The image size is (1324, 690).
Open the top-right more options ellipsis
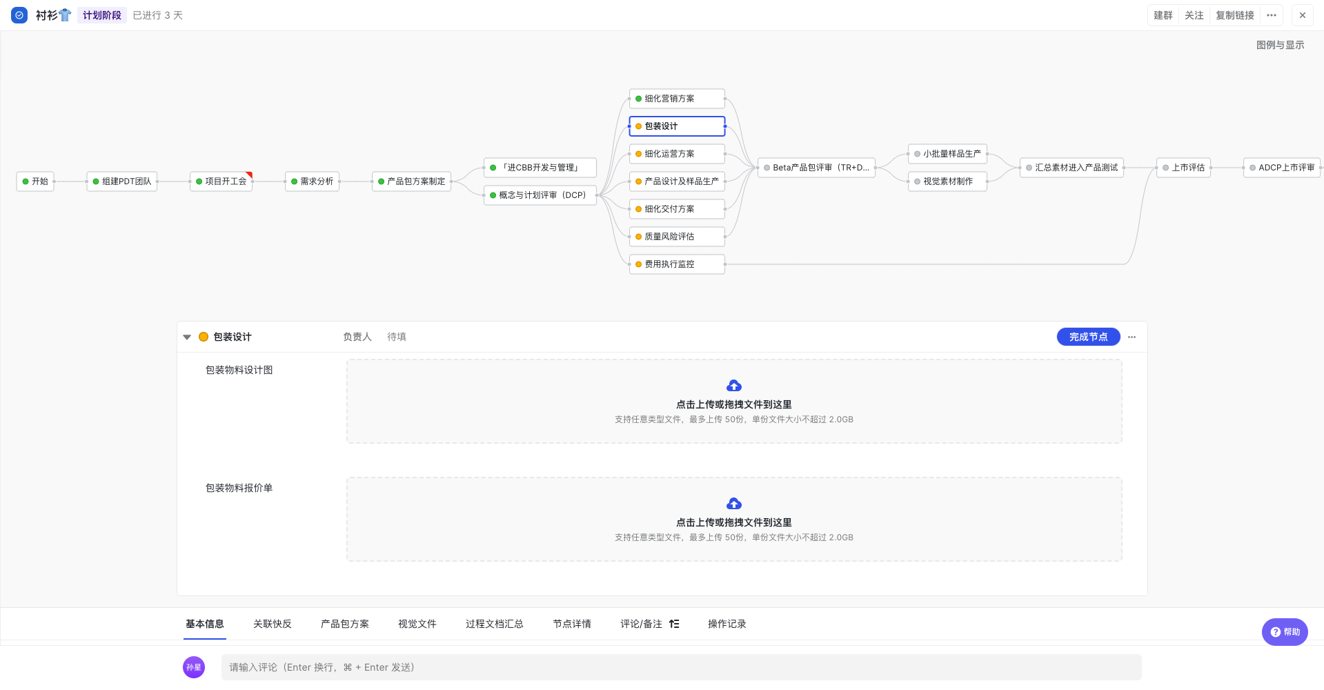1271,15
